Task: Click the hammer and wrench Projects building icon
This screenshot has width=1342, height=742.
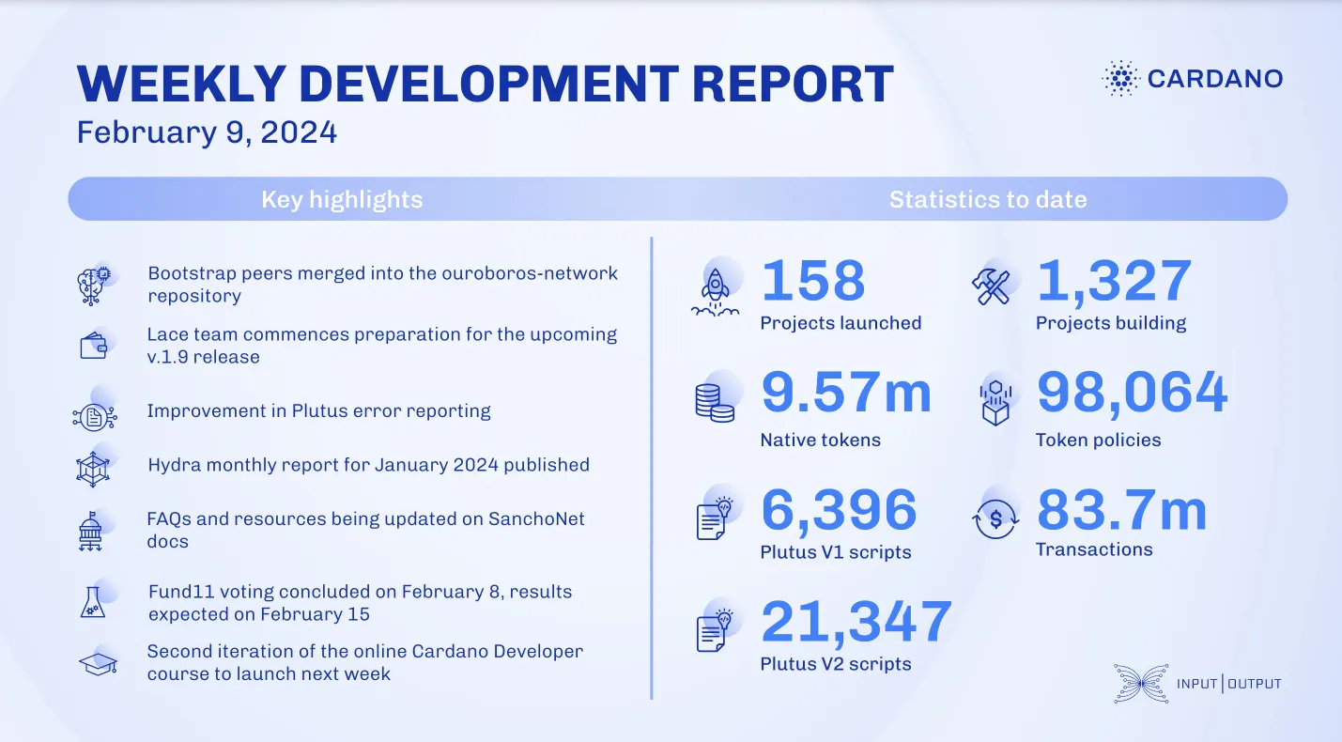Action: pyautogui.click(x=993, y=284)
